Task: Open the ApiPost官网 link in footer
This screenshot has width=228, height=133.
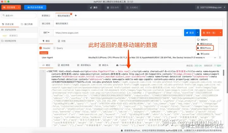Action: tap(171, 130)
